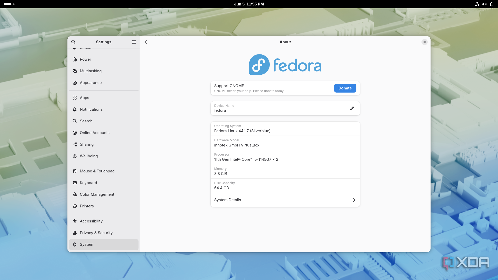The width and height of the screenshot is (498, 280).
Task: Click the Apps grid icon
Action: point(75,98)
